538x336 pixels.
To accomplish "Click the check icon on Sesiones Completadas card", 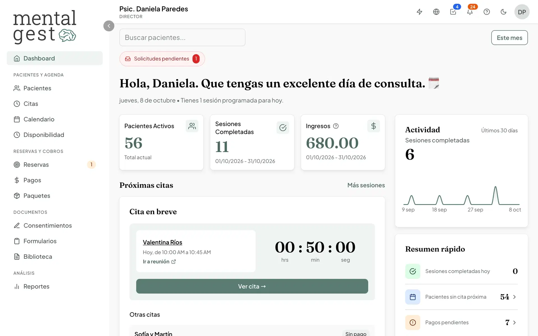I will 283,128.
